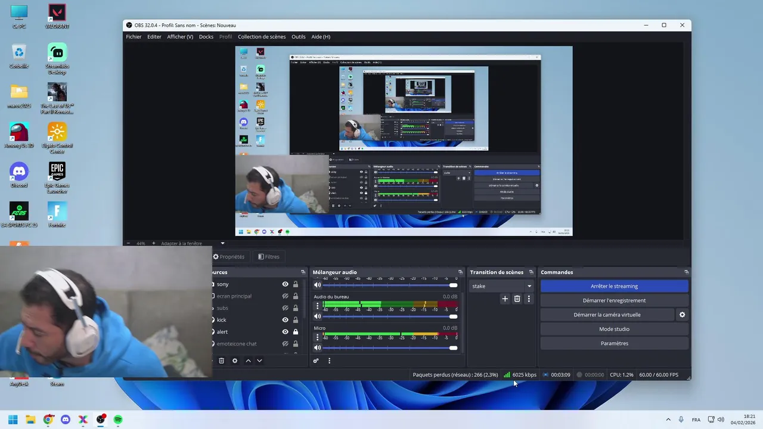This screenshot has height=429, width=763.
Task: Move selected source down with arrow
Action: pyautogui.click(x=259, y=360)
